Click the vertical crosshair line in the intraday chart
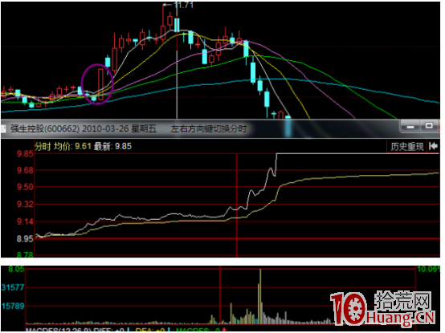 click(x=237, y=205)
